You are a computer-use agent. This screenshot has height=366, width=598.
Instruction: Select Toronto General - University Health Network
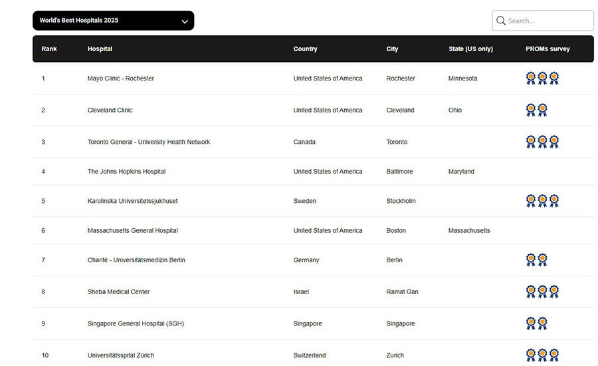(149, 142)
